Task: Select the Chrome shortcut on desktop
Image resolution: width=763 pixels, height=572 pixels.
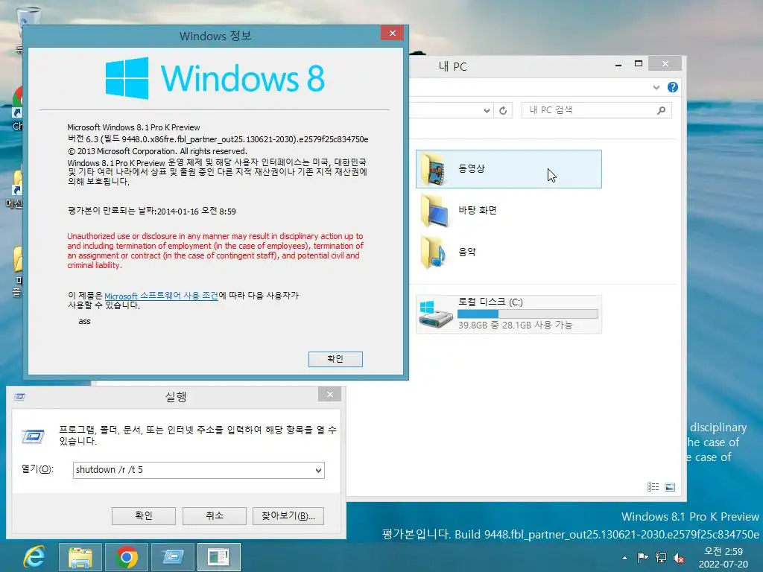Action: (18, 108)
